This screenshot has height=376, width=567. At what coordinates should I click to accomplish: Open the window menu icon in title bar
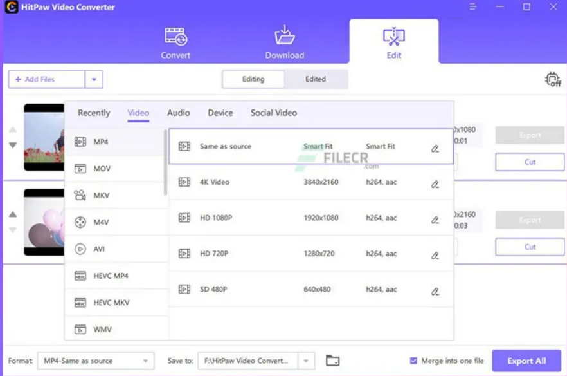(x=474, y=7)
